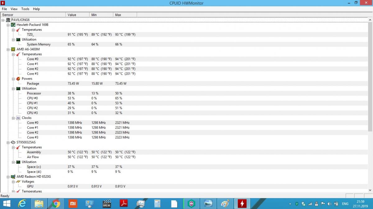373x209 pixels.
Task: Click the Powers flame icon
Action: point(18,79)
